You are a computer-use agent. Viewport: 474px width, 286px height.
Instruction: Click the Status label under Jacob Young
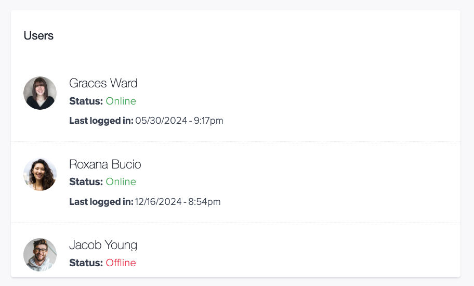coord(86,263)
